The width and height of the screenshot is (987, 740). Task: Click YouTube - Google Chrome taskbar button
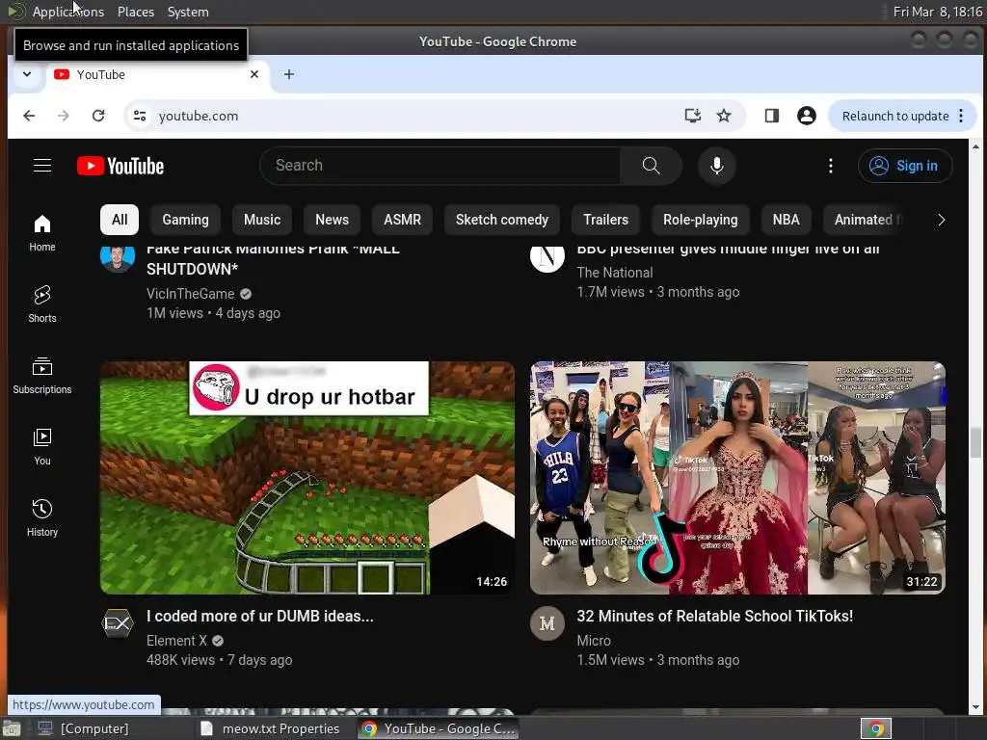point(440,728)
